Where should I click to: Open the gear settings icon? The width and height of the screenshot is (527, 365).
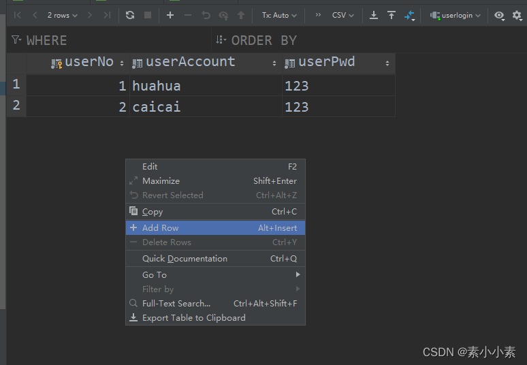click(517, 15)
